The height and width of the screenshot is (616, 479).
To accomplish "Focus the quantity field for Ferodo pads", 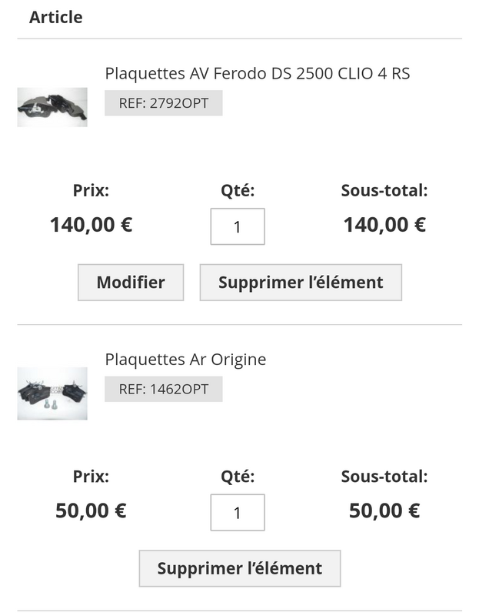I will click(x=238, y=227).
